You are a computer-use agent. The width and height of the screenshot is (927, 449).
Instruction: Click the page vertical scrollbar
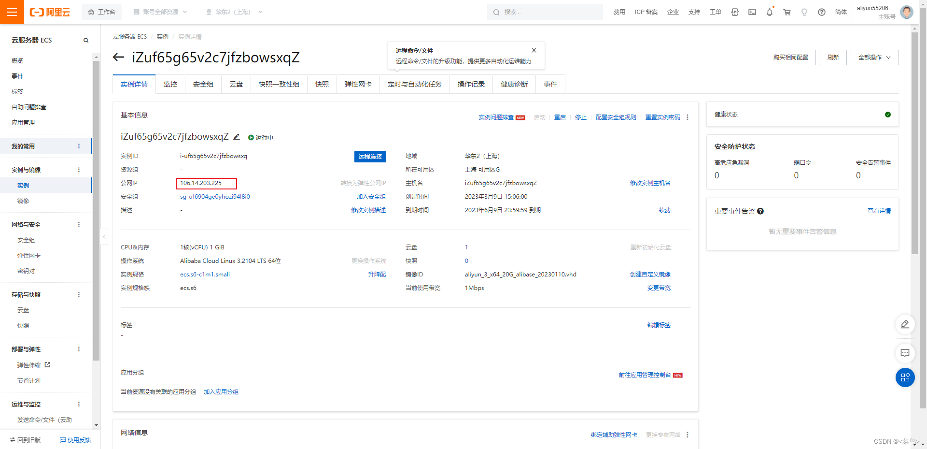pyautogui.click(x=914, y=143)
